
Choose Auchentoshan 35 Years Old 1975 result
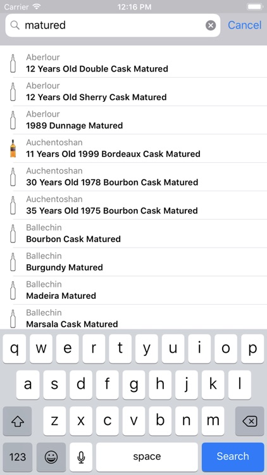pyautogui.click(x=133, y=205)
